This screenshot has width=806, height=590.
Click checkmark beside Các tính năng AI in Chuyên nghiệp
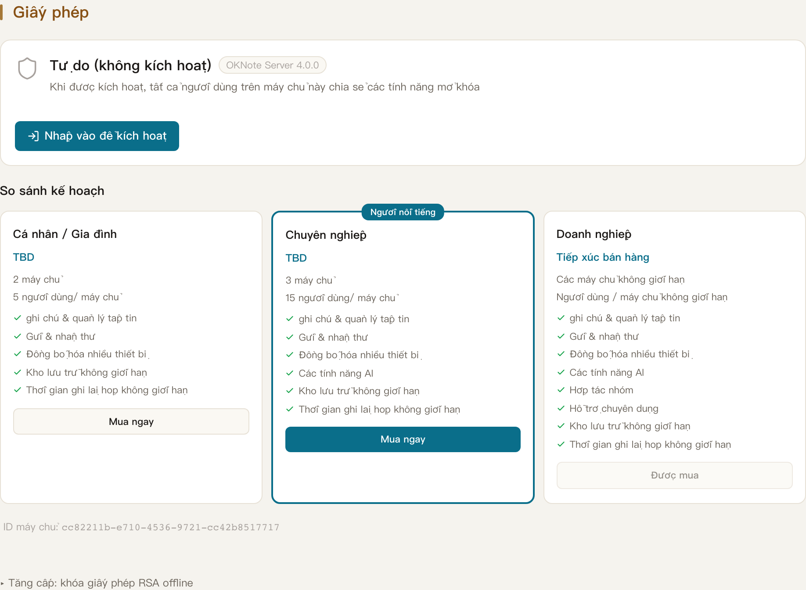coord(289,373)
